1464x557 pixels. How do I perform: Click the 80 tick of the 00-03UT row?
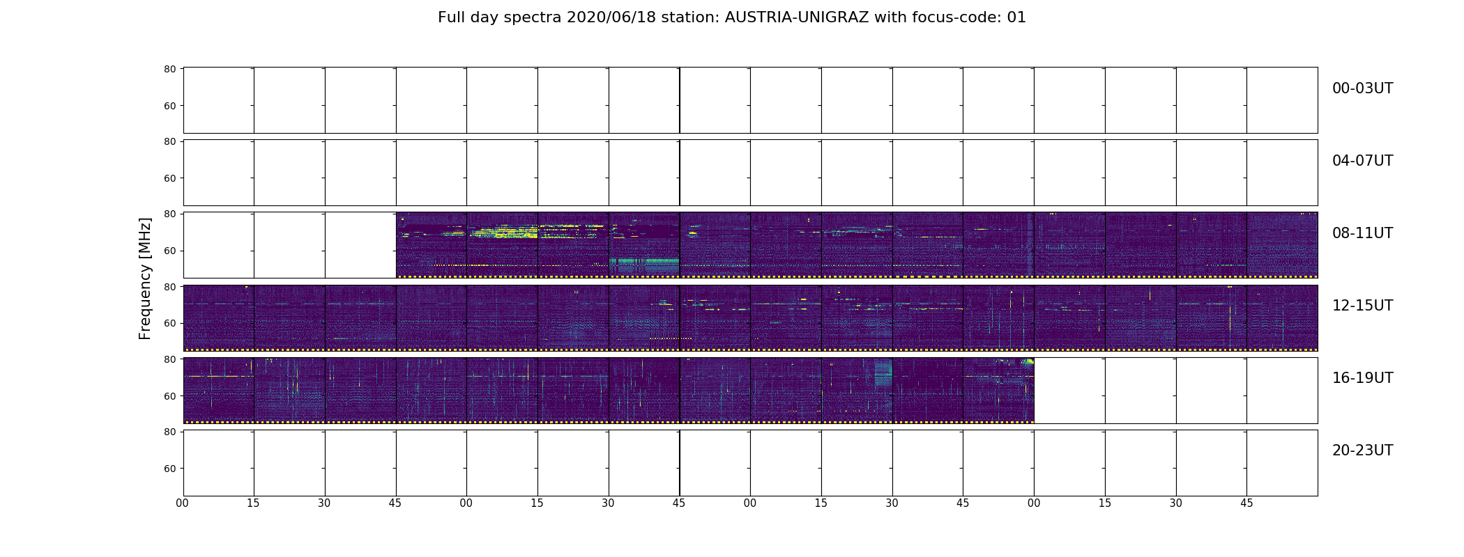tap(169, 69)
